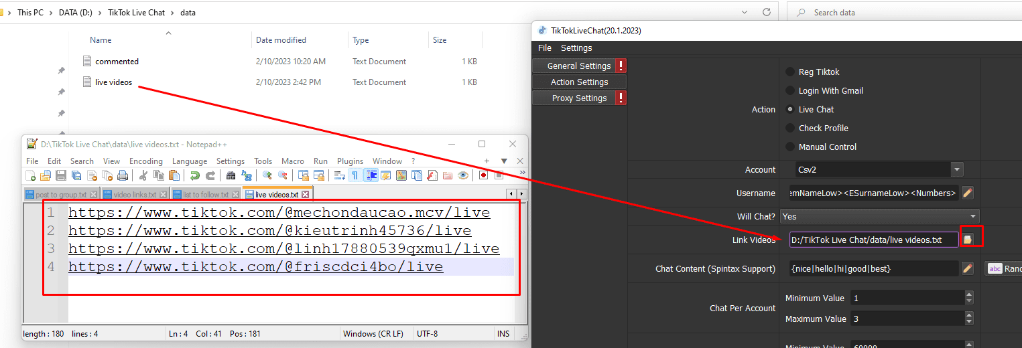Select the commented file in Explorer

(117, 61)
